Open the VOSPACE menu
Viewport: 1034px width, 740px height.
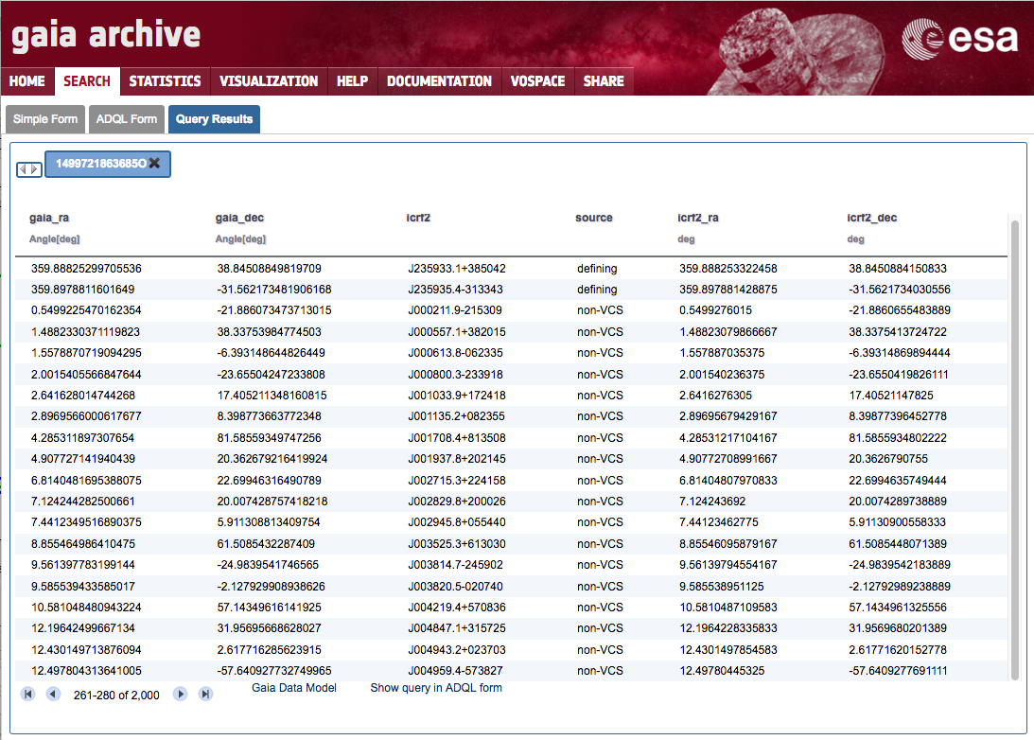click(x=537, y=81)
